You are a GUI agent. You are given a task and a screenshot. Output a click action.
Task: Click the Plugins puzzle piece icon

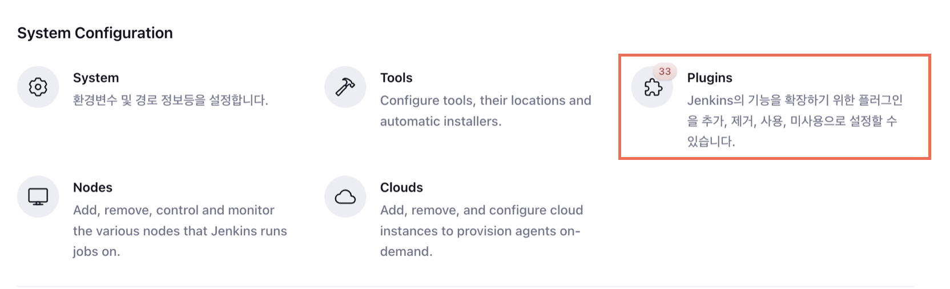[653, 87]
